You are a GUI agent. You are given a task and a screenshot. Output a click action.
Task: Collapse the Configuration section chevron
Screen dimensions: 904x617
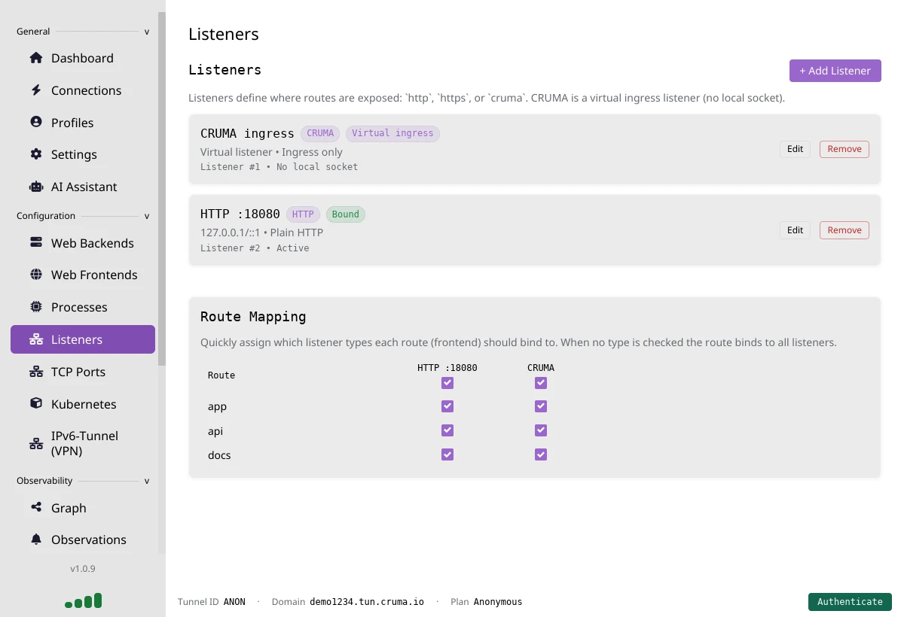[147, 216]
